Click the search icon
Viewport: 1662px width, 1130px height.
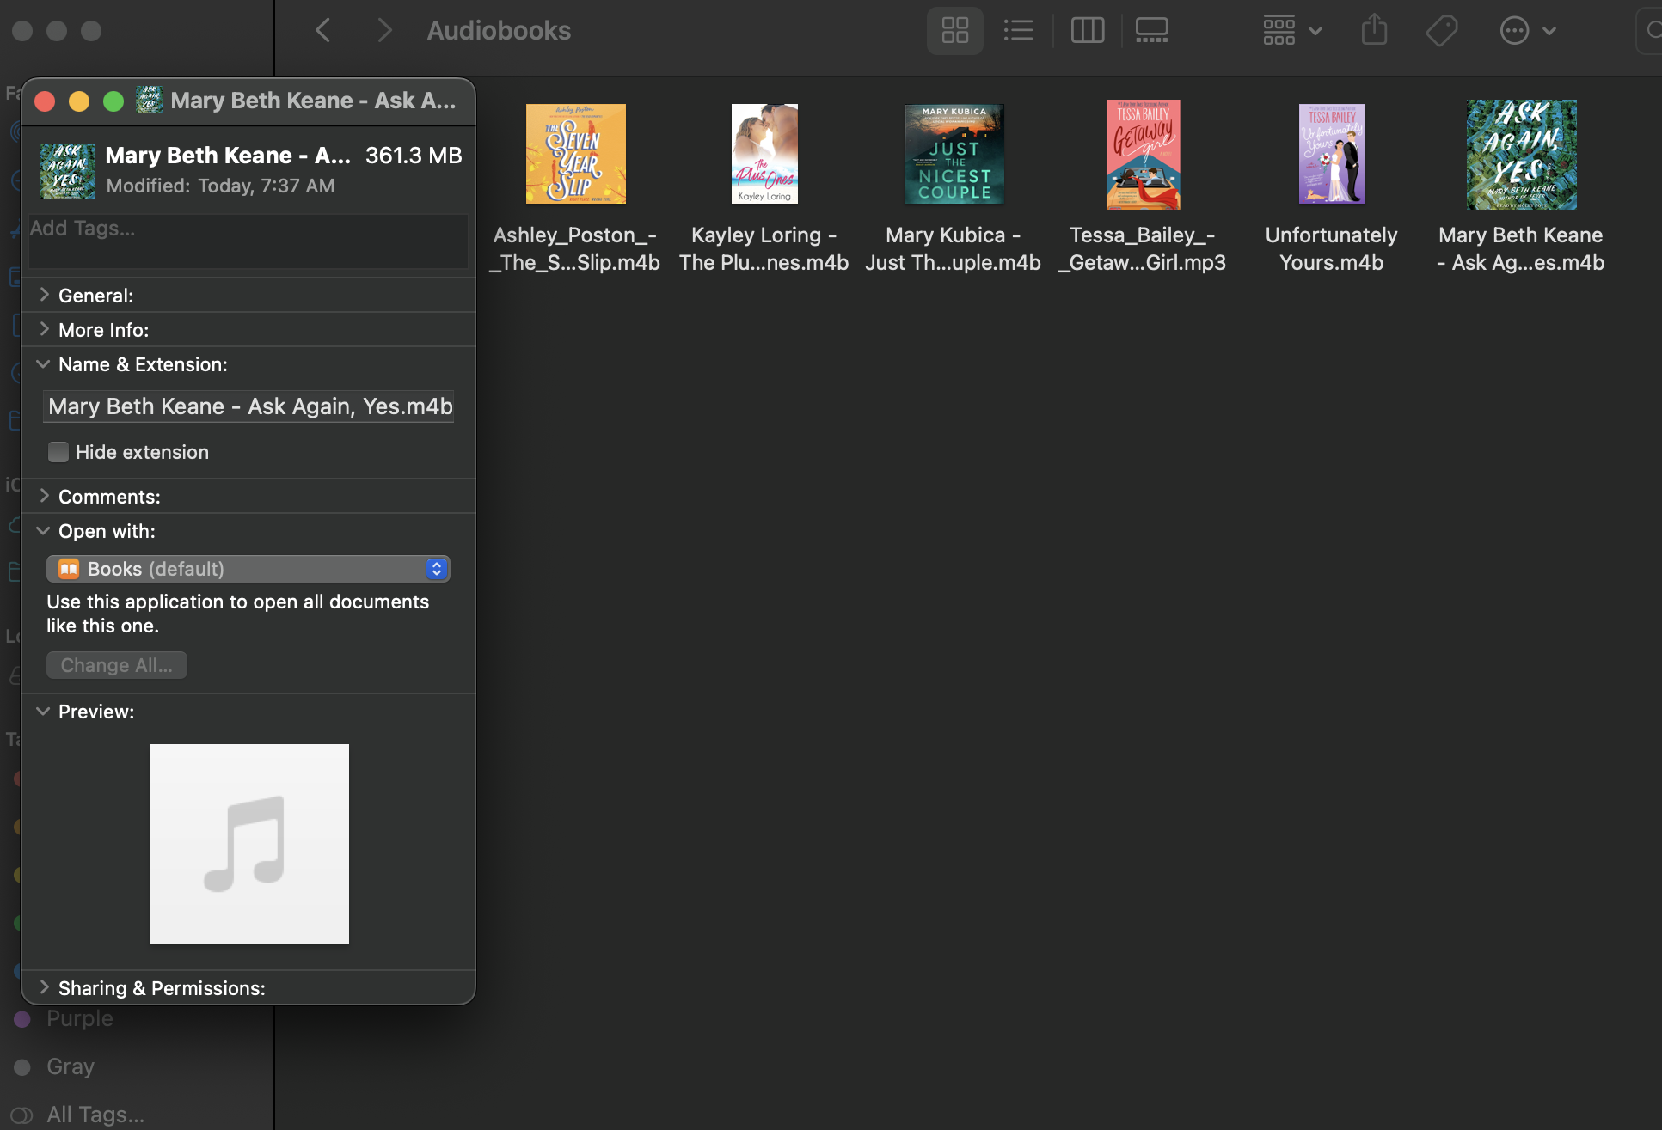tap(1652, 30)
